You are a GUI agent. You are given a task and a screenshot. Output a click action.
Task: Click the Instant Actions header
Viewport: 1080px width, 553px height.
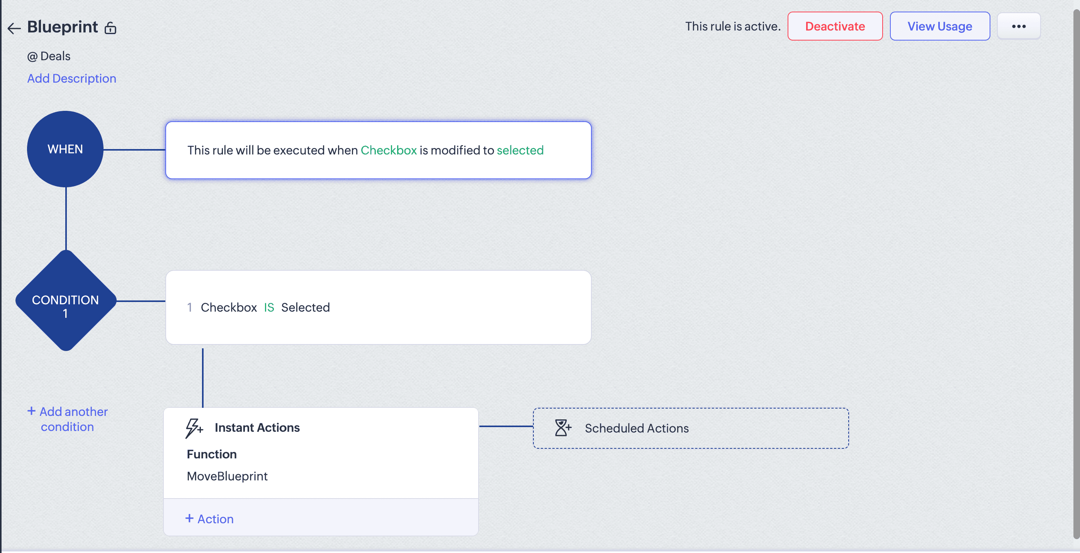257,427
